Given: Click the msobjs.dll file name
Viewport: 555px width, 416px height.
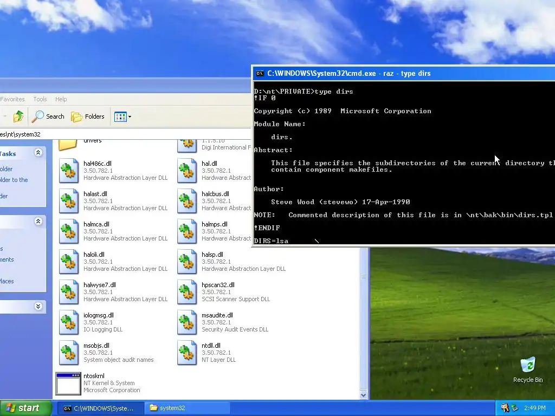Looking at the screenshot, I should [x=96, y=346].
